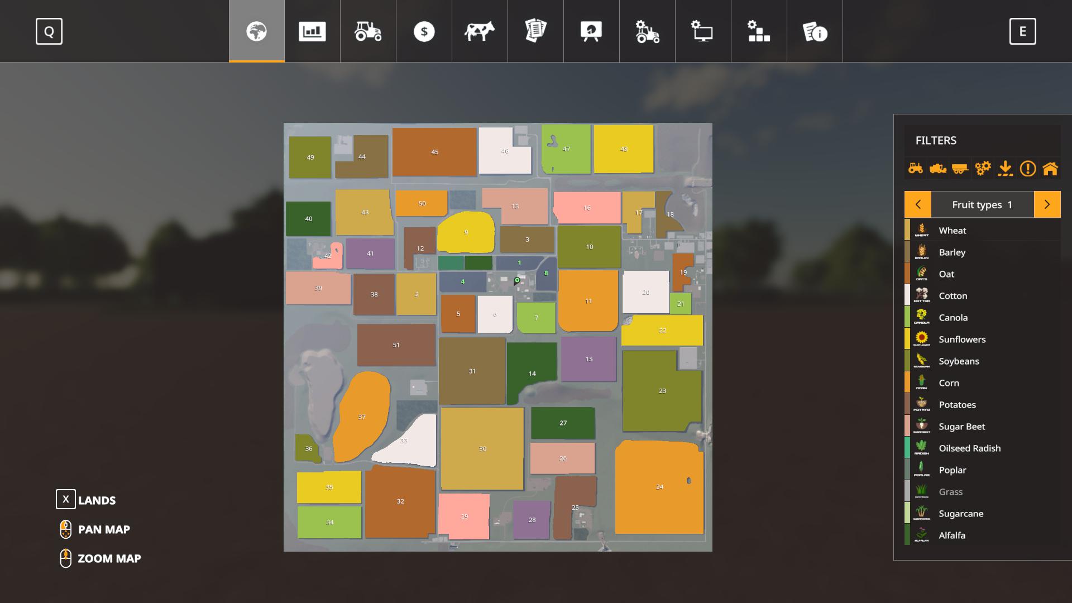Open the contracts documents tab
1072x603 pixels.
[x=535, y=31]
